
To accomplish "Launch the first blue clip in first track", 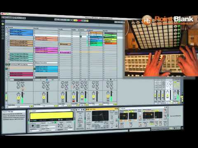I will point(21,31).
